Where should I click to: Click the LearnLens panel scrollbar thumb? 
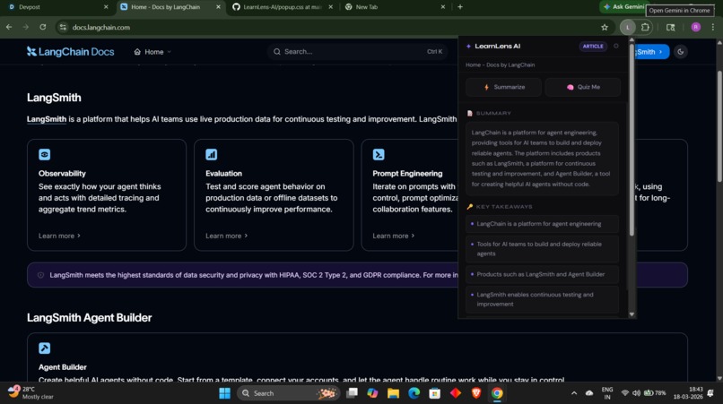(632, 140)
